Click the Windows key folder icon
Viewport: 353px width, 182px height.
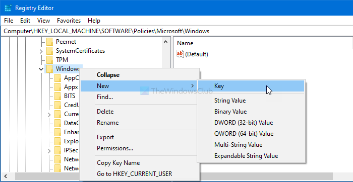(49, 69)
